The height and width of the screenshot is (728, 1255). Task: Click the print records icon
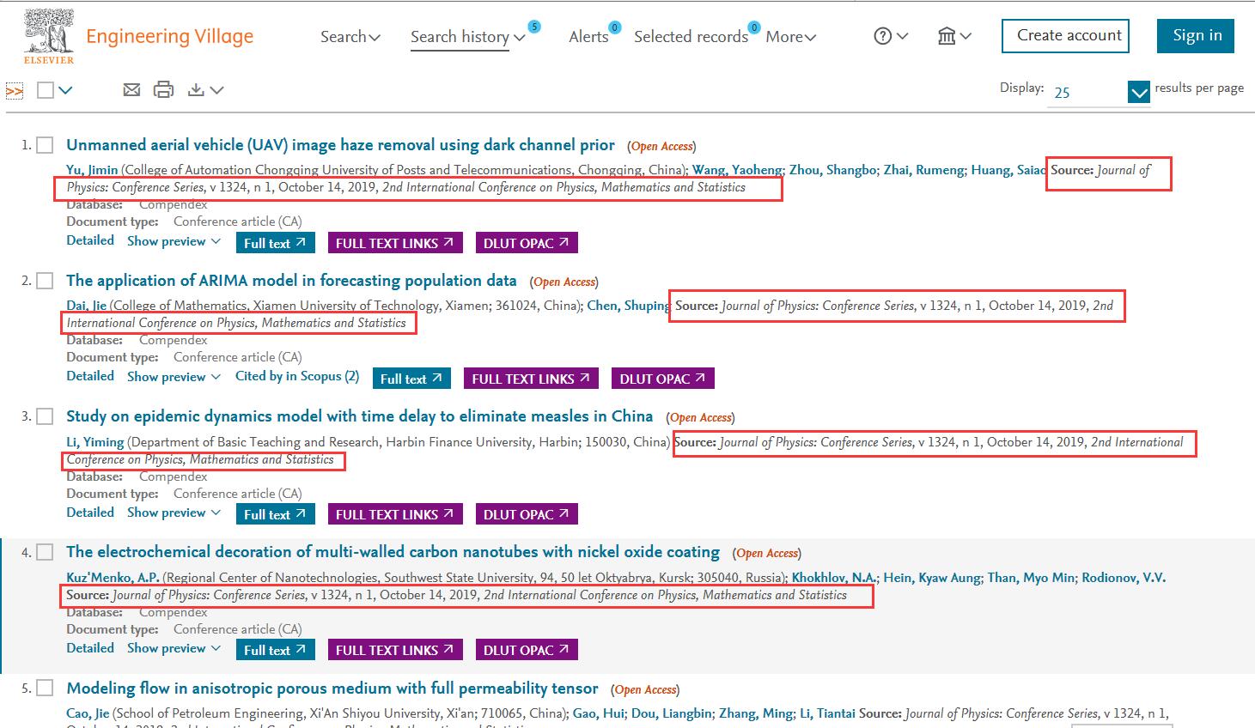163,89
